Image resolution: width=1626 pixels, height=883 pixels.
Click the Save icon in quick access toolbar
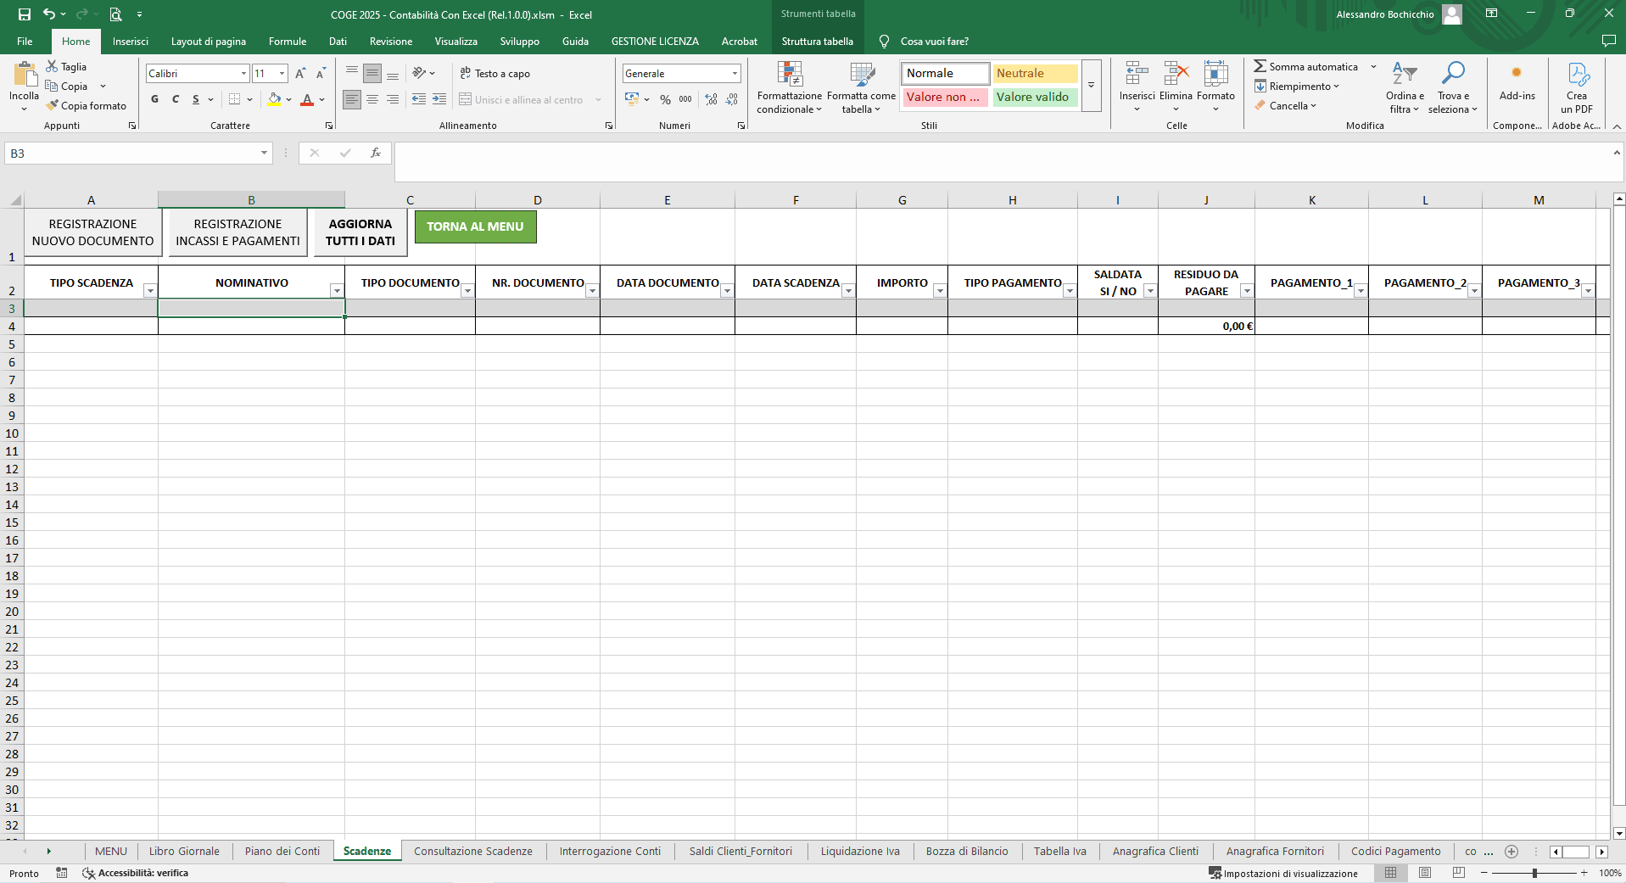[x=24, y=14]
